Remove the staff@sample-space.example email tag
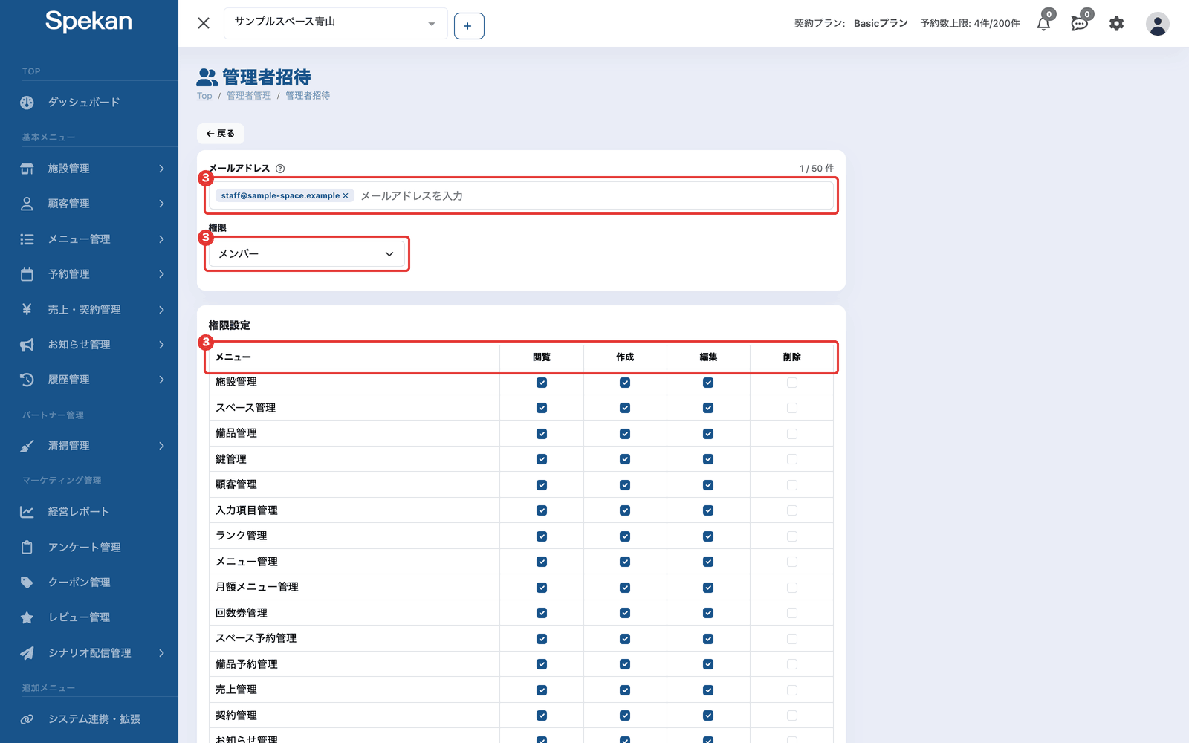 click(x=345, y=196)
